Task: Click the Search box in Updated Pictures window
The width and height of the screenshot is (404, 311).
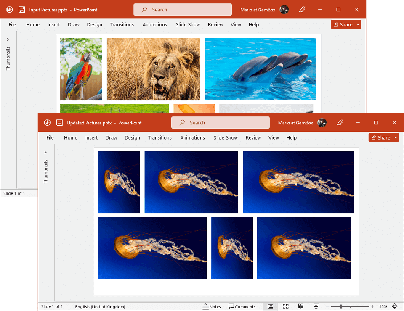Action: (x=220, y=123)
